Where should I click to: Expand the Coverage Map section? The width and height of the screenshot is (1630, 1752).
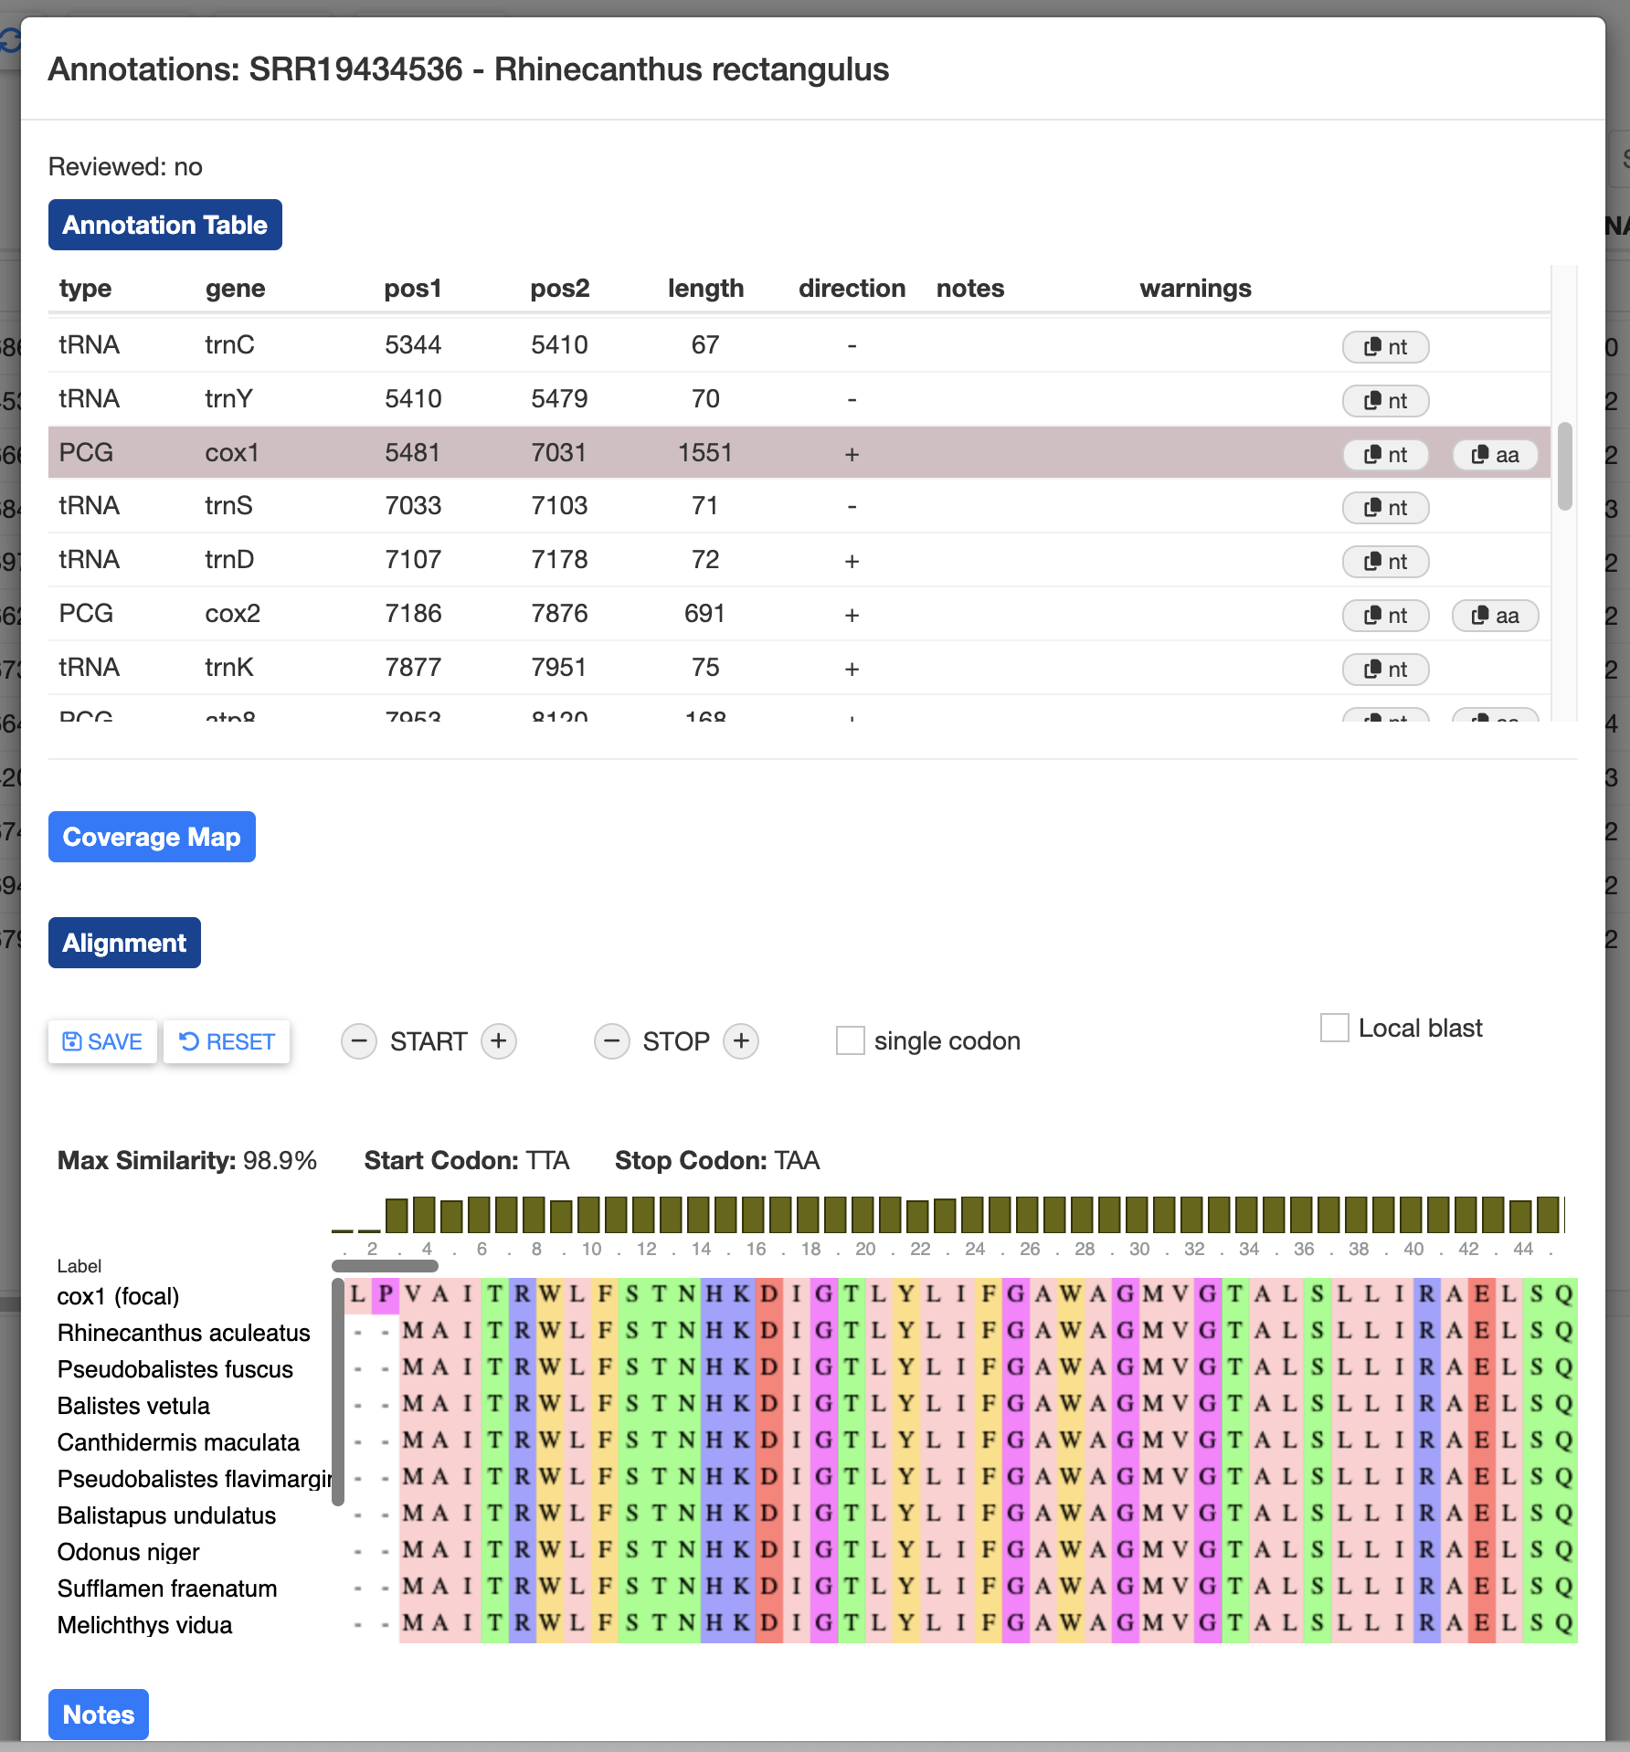tap(152, 837)
